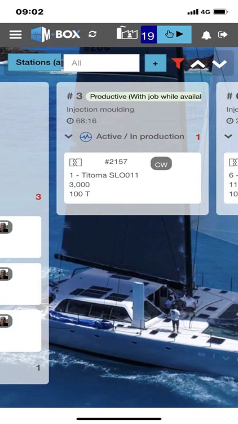Click the plus add button

point(156,63)
